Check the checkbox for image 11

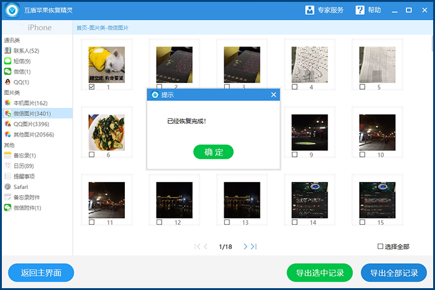point(91,222)
